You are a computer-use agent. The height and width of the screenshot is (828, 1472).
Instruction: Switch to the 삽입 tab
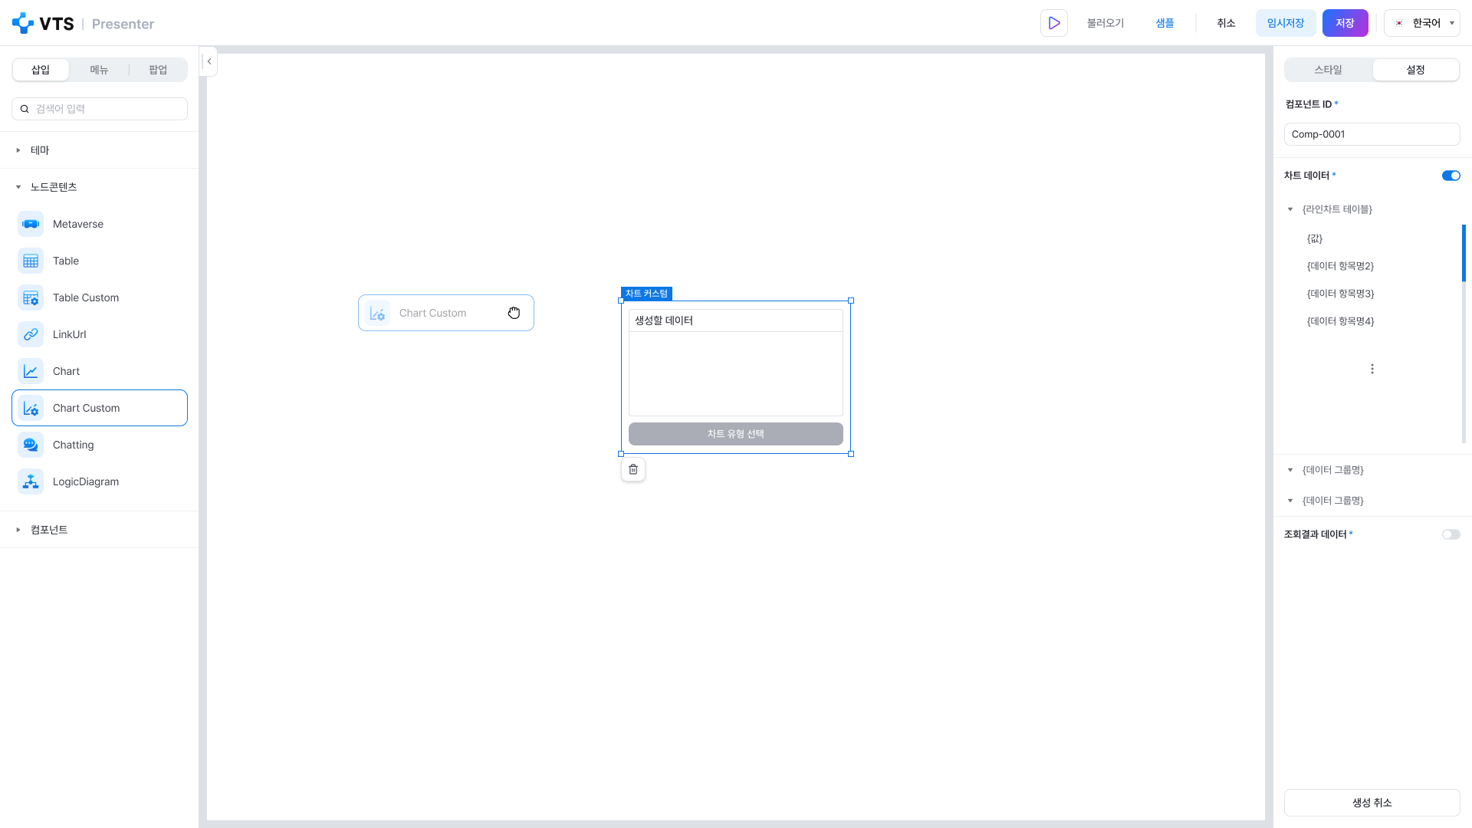point(41,70)
